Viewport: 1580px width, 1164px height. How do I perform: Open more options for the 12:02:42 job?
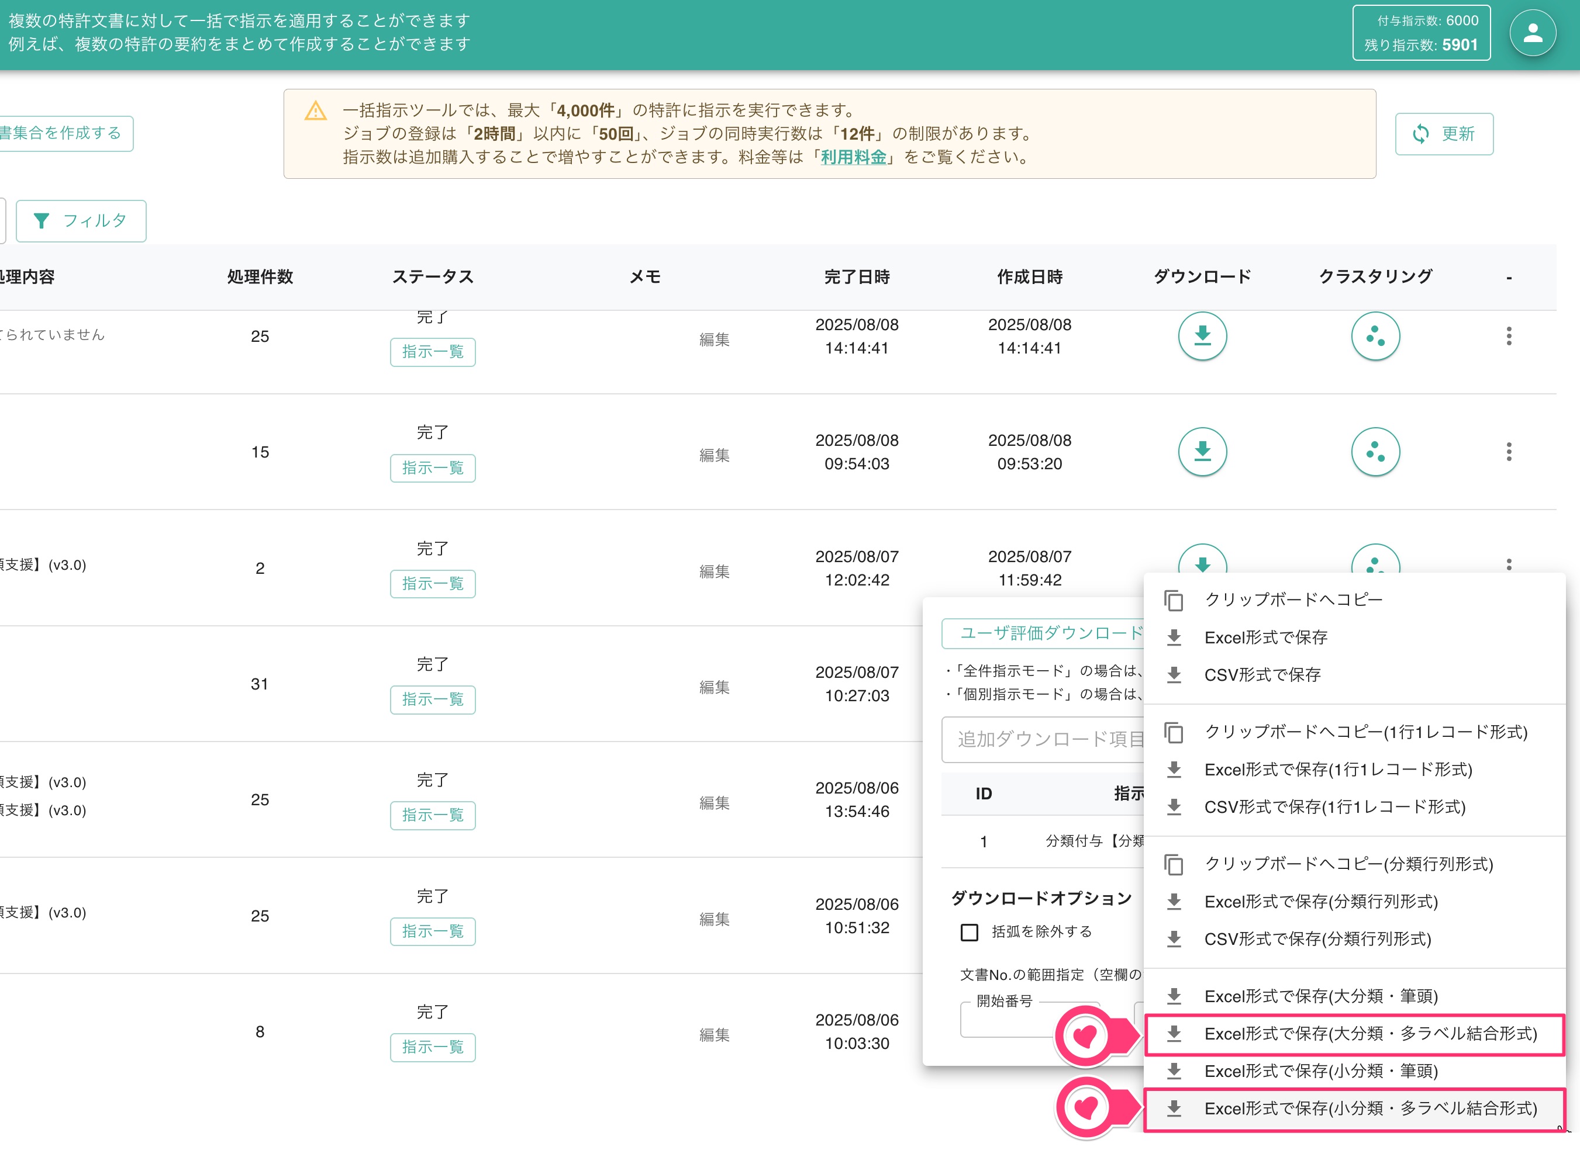[1509, 564]
